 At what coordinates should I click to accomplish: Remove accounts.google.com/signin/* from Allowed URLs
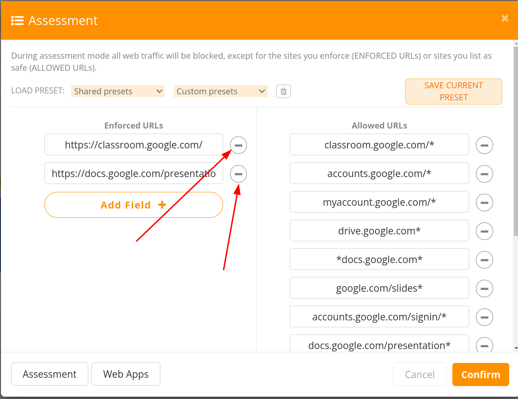pos(484,317)
